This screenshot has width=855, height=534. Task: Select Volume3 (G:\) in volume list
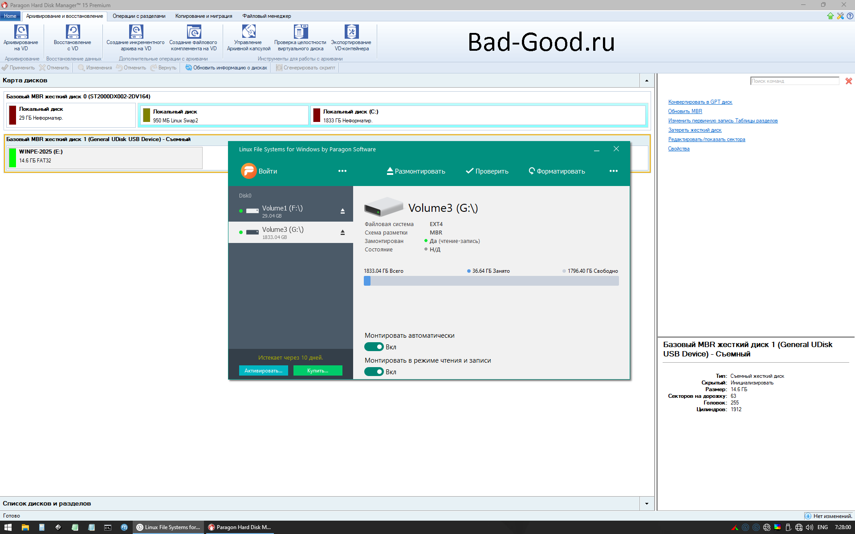[290, 232]
